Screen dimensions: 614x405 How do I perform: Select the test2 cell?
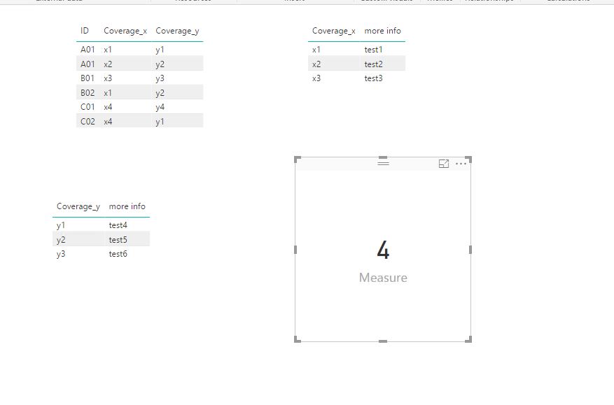[x=373, y=64]
